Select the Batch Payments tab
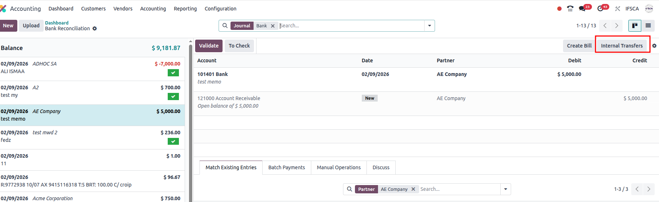Screen dimensions: 659x202 (x=287, y=167)
